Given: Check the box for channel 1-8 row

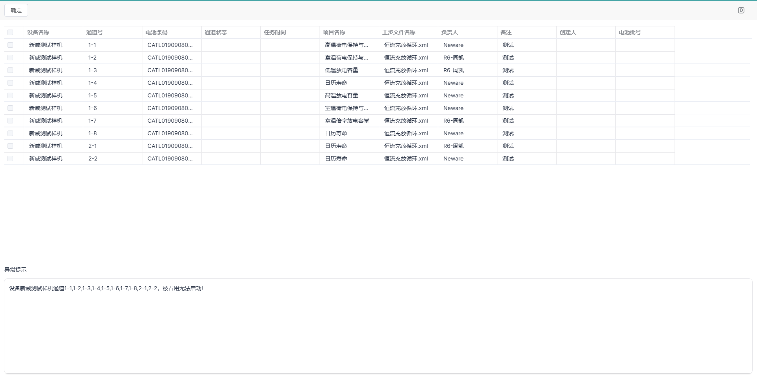Looking at the screenshot, I should (x=10, y=133).
